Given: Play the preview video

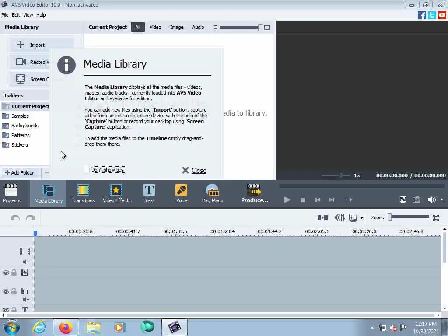Looking at the screenshot, I should [287, 199].
